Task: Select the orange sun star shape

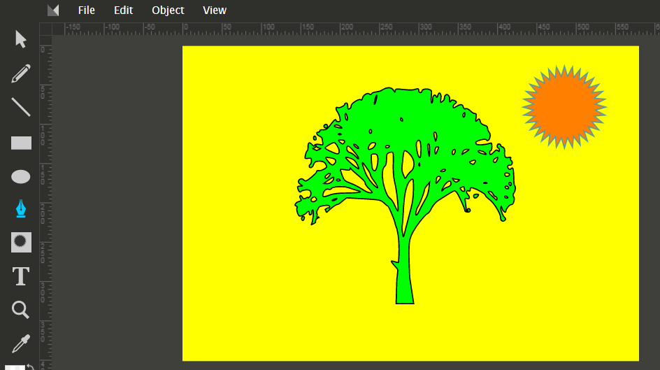Action: (x=564, y=107)
